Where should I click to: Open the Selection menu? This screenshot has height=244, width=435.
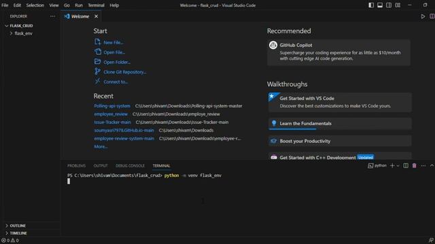pos(35,5)
